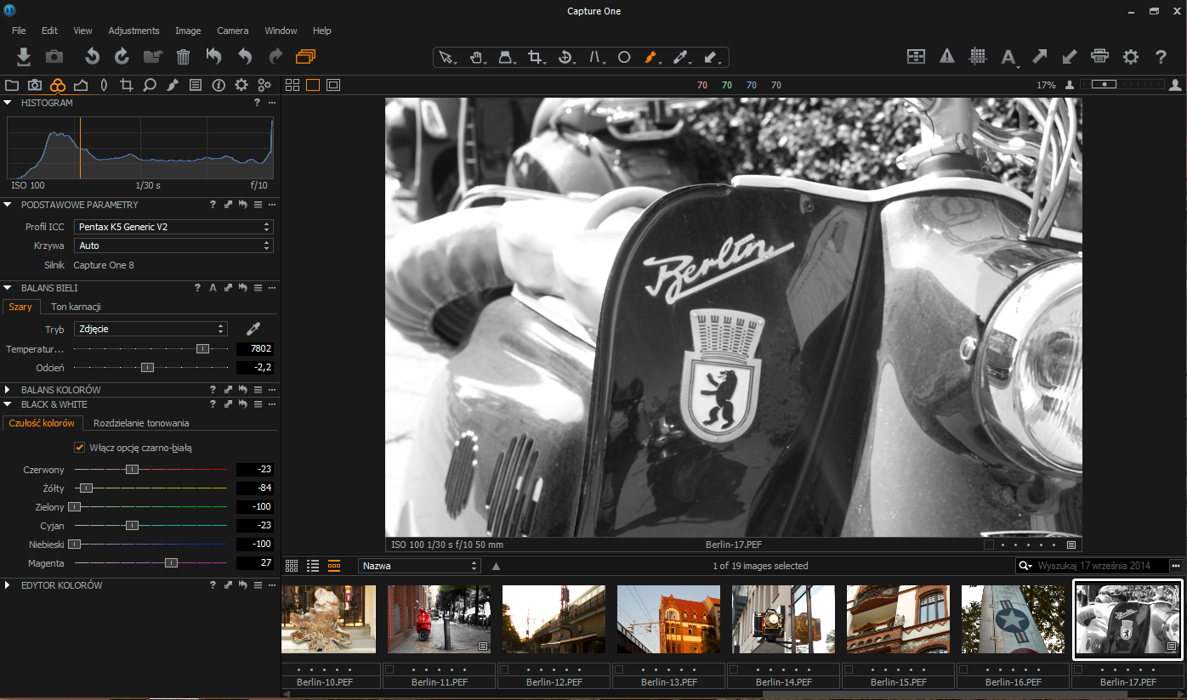Viewport: 1187px width, 700px height.
Task: Switch browser to list view icon
Action: pos(313,566)
